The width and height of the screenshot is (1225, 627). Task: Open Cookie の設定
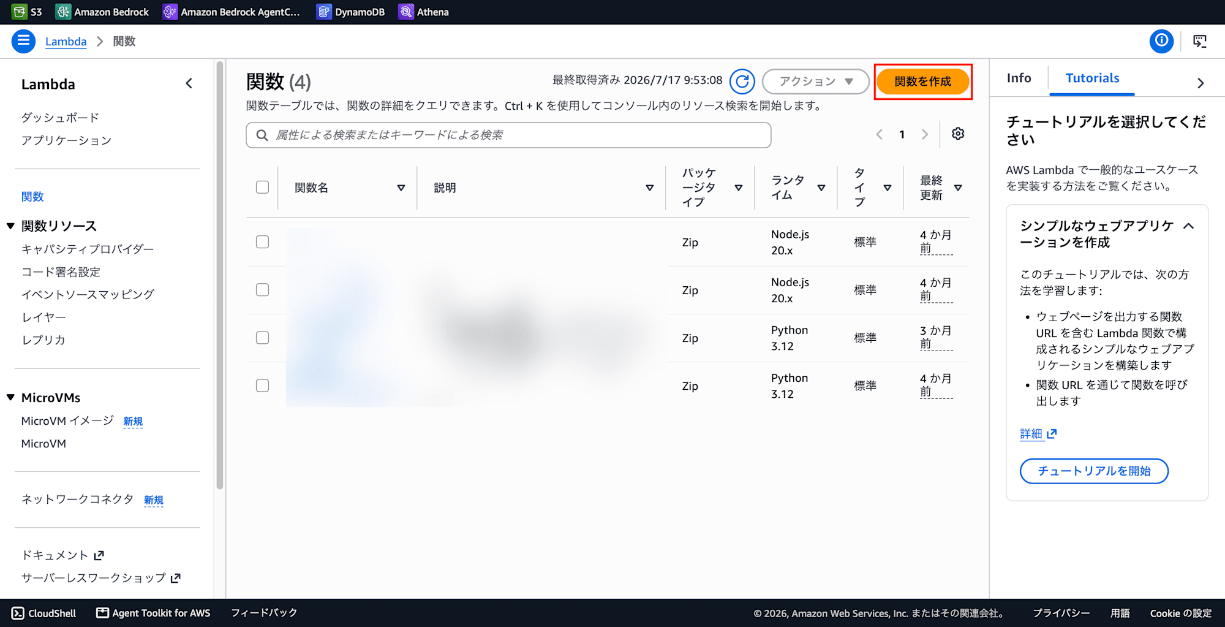(1180, 613)
